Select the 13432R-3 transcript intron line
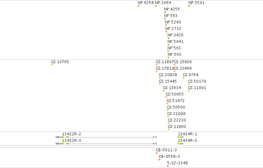Image resolution: width=263 pixels, height=168 pixels. point(111,144)
